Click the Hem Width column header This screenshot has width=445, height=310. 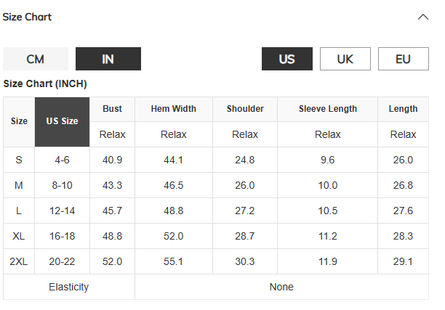(173, 109)
